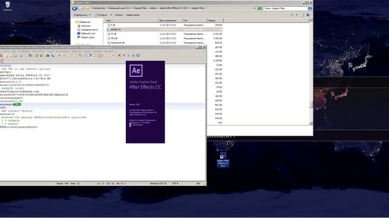
Task: Click the green refresh button in Explorer
Action: tap(260, 8)
